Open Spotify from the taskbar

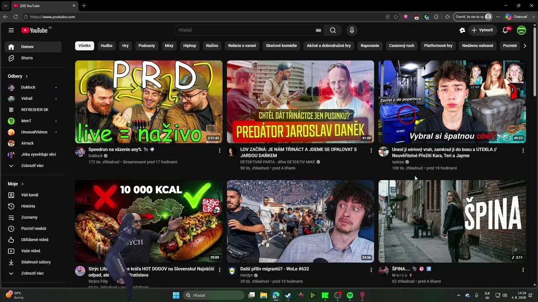coord(350,295)
